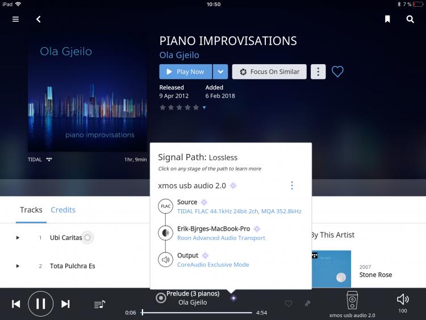Open the Stone Rose album thumbnail
This screenshot has height=320, width=426.
(332, 269)
